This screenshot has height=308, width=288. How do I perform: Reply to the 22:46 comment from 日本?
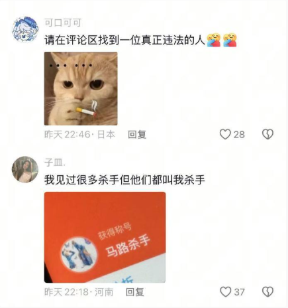tap(137, 135)
